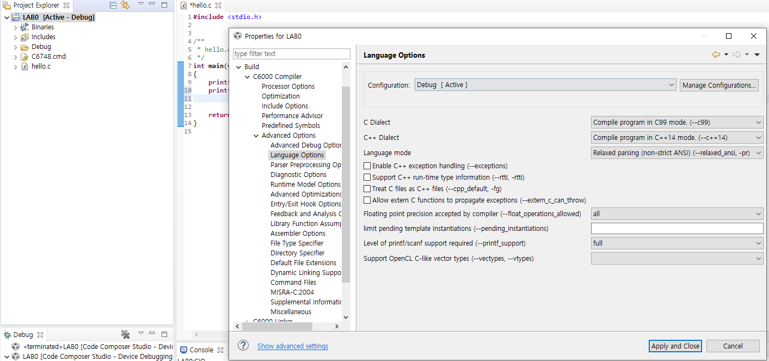Click the C6748.cmd file icon

(24, 57)
